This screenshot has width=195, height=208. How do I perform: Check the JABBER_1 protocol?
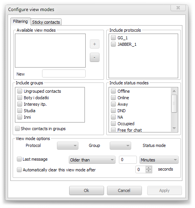pyautogui.click(x=113, y=44)
